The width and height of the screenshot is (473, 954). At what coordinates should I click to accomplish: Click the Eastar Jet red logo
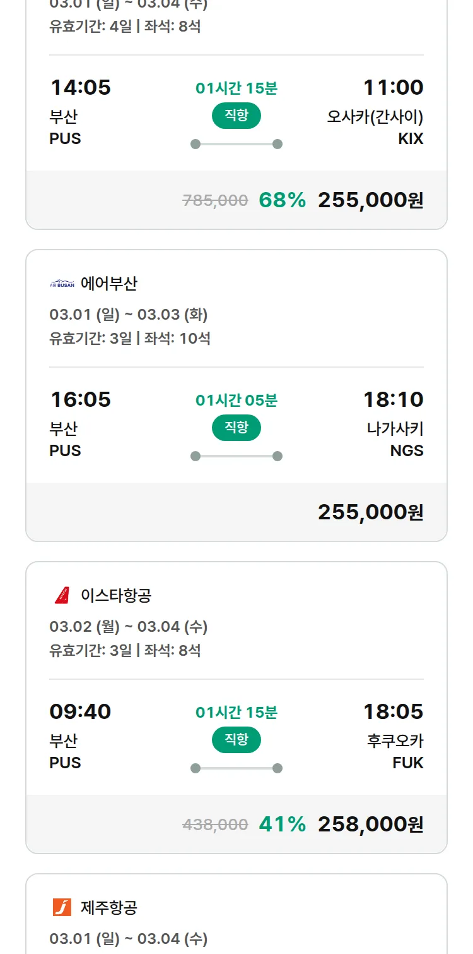click(x=62, y=595)
